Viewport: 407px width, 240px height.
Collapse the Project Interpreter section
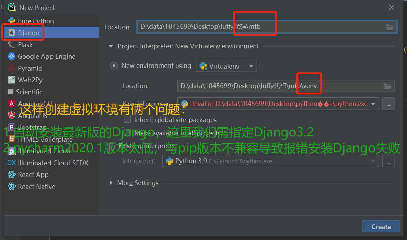point(111,46)
